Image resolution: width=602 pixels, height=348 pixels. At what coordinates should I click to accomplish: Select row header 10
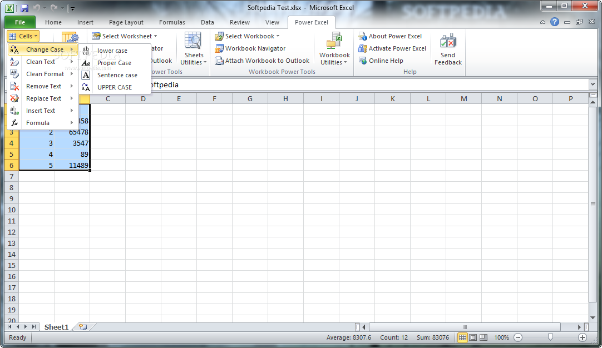tap(12, 210)
